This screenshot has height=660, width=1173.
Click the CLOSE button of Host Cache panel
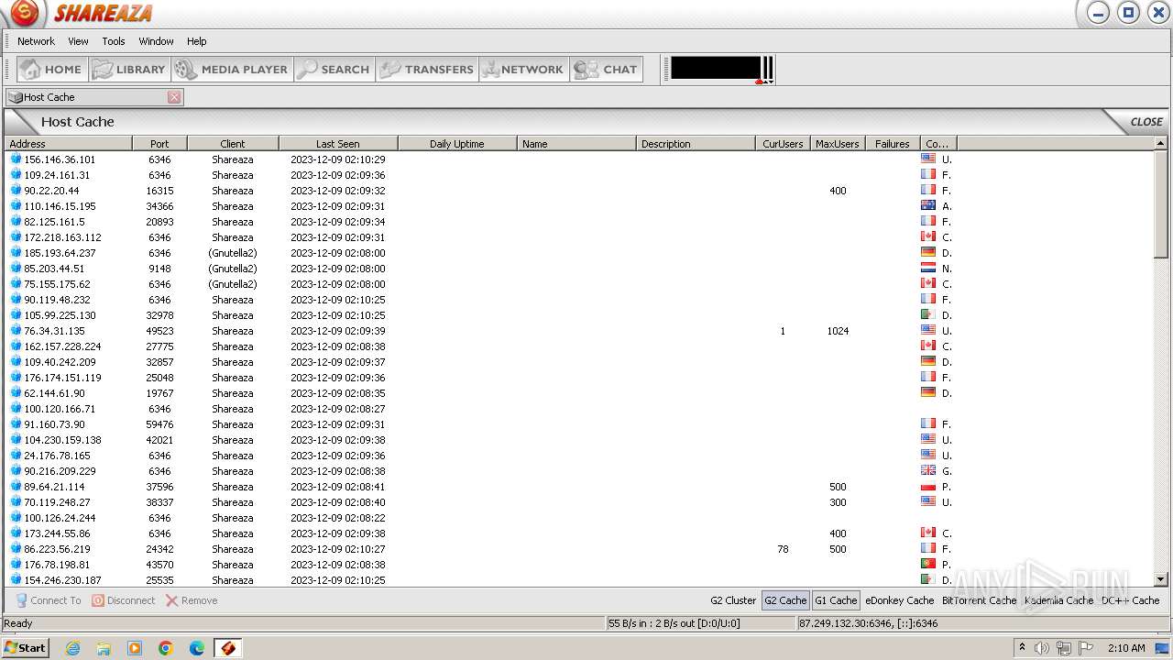click(1146, 122)
